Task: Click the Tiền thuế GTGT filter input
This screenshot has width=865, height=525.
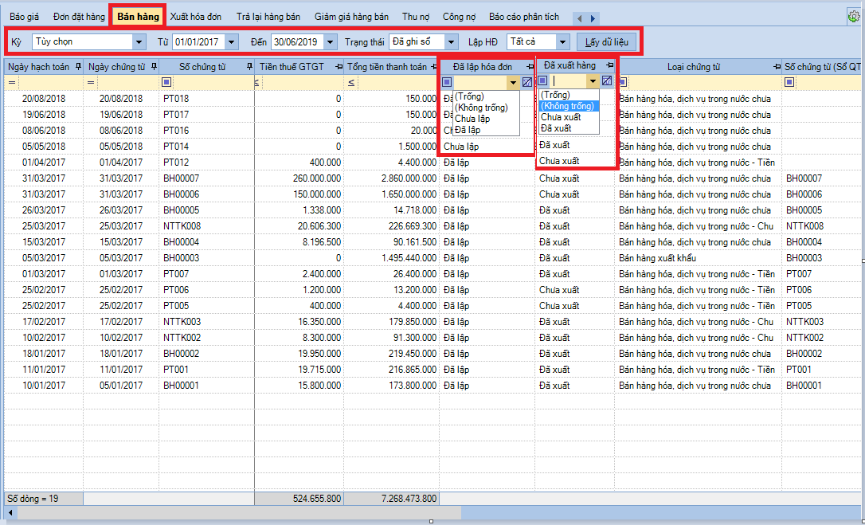Action: [303, 82]
